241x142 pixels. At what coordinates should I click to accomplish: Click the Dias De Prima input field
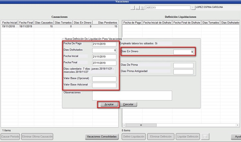click(183, 66)
